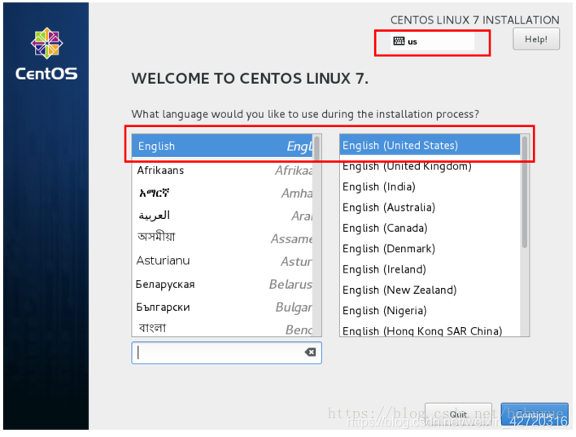Click the Continue button
576x437 pixels.
coord(535,414)
